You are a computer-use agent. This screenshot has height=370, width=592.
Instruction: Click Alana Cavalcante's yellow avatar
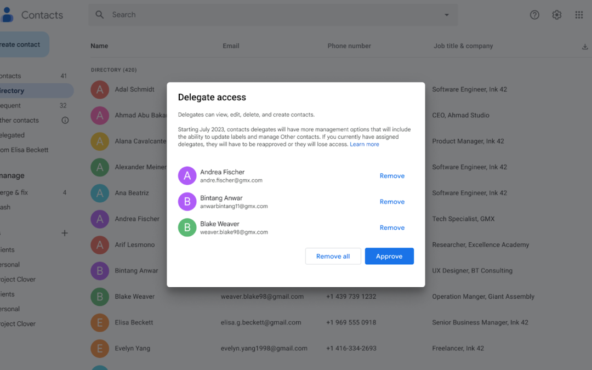[x=100, y=141]
